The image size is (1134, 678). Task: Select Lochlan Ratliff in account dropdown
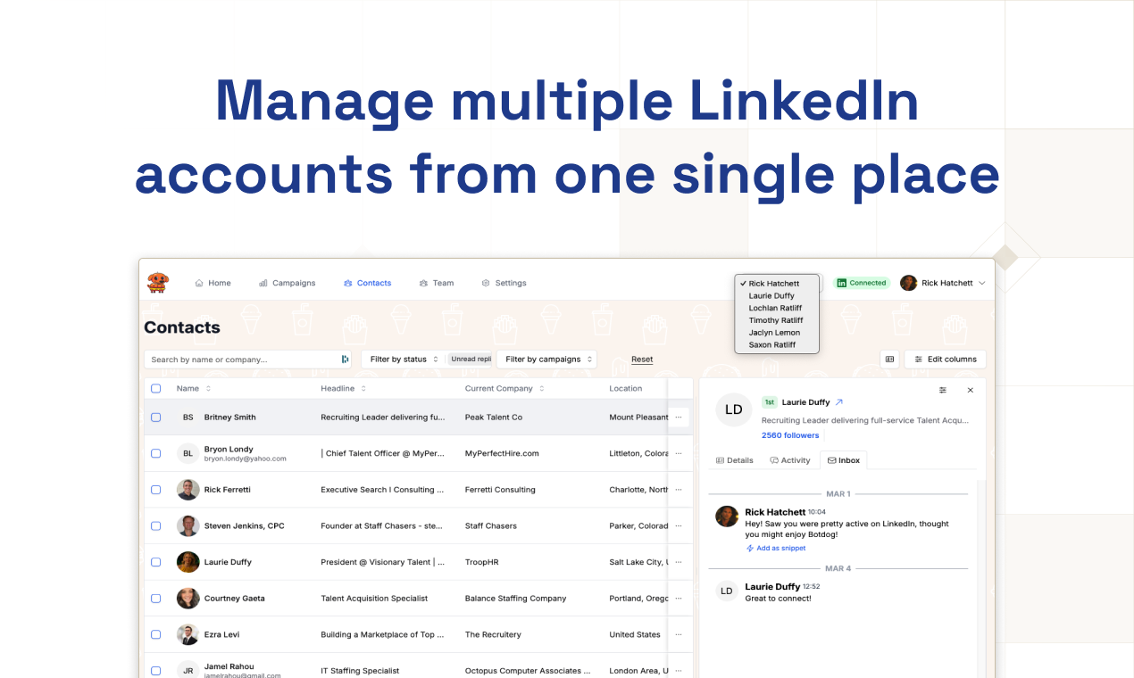[x=775, y=308]
